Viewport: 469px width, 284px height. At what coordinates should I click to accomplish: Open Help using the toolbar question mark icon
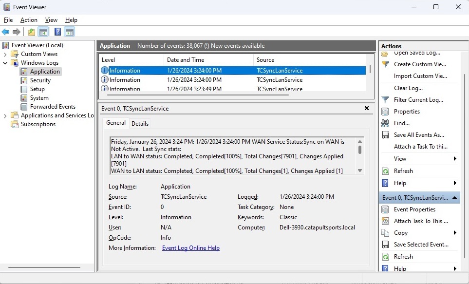click(x=57, y=32)
